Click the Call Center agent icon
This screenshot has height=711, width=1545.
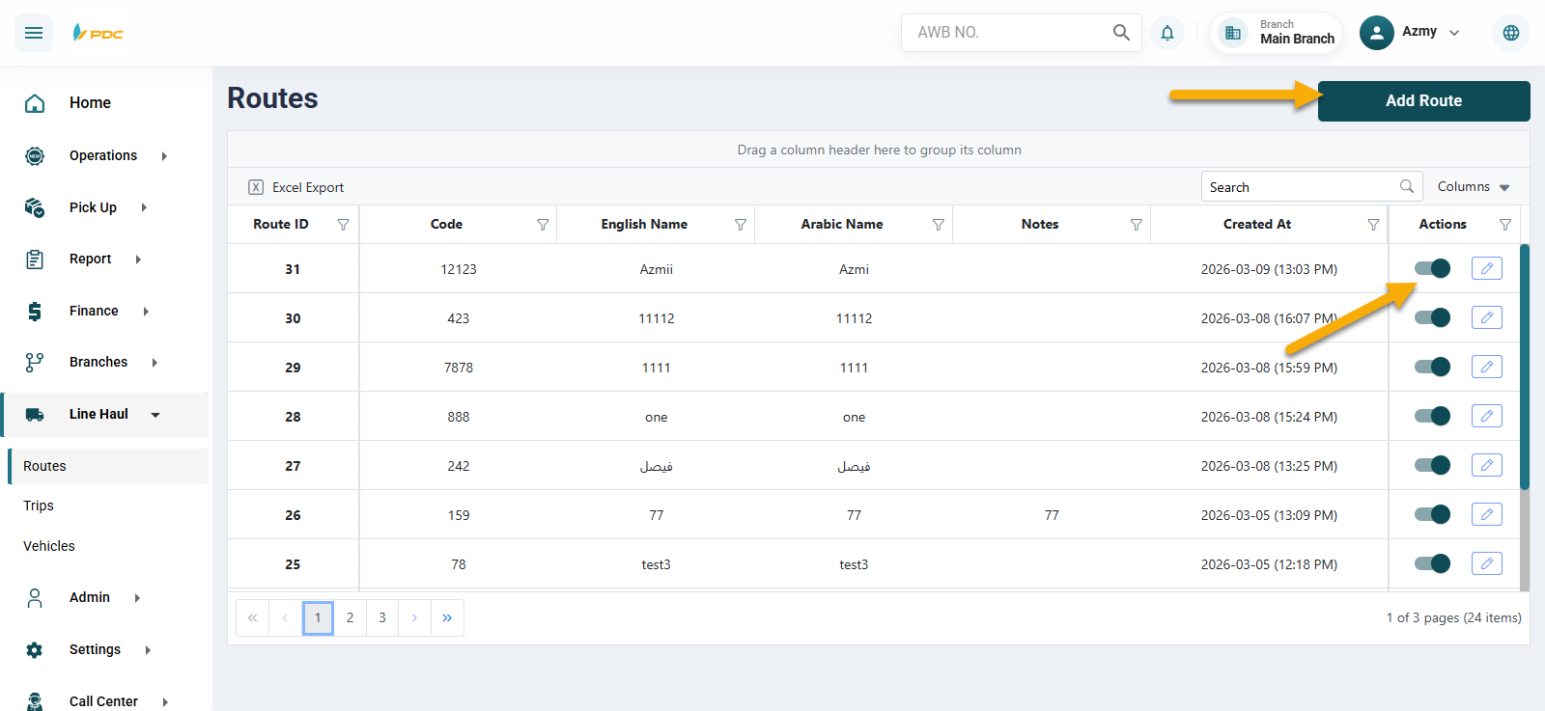[x=35, y=701]
